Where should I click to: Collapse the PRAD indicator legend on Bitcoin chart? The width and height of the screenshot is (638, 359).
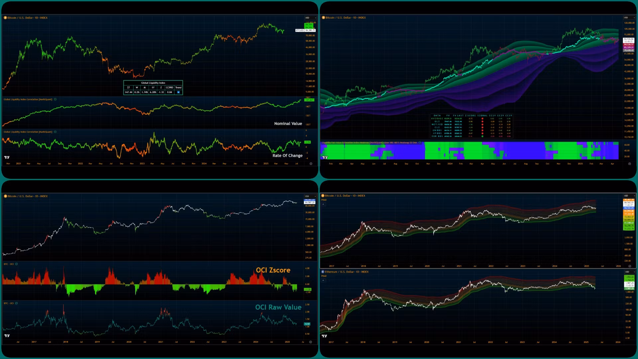(x=324, y=204)
